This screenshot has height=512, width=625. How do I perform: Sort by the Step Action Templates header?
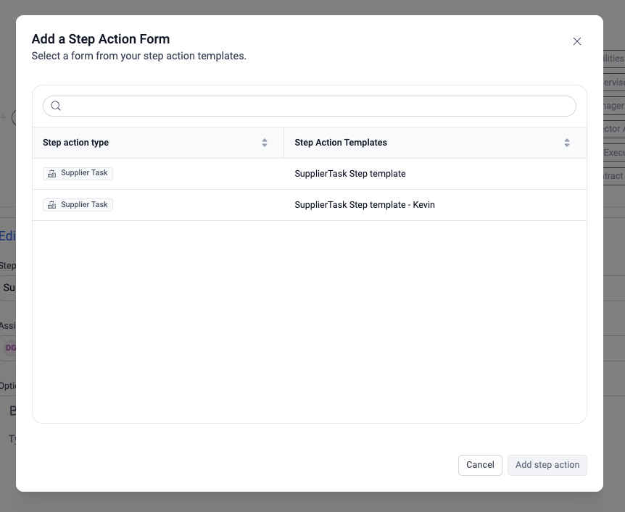341,143
